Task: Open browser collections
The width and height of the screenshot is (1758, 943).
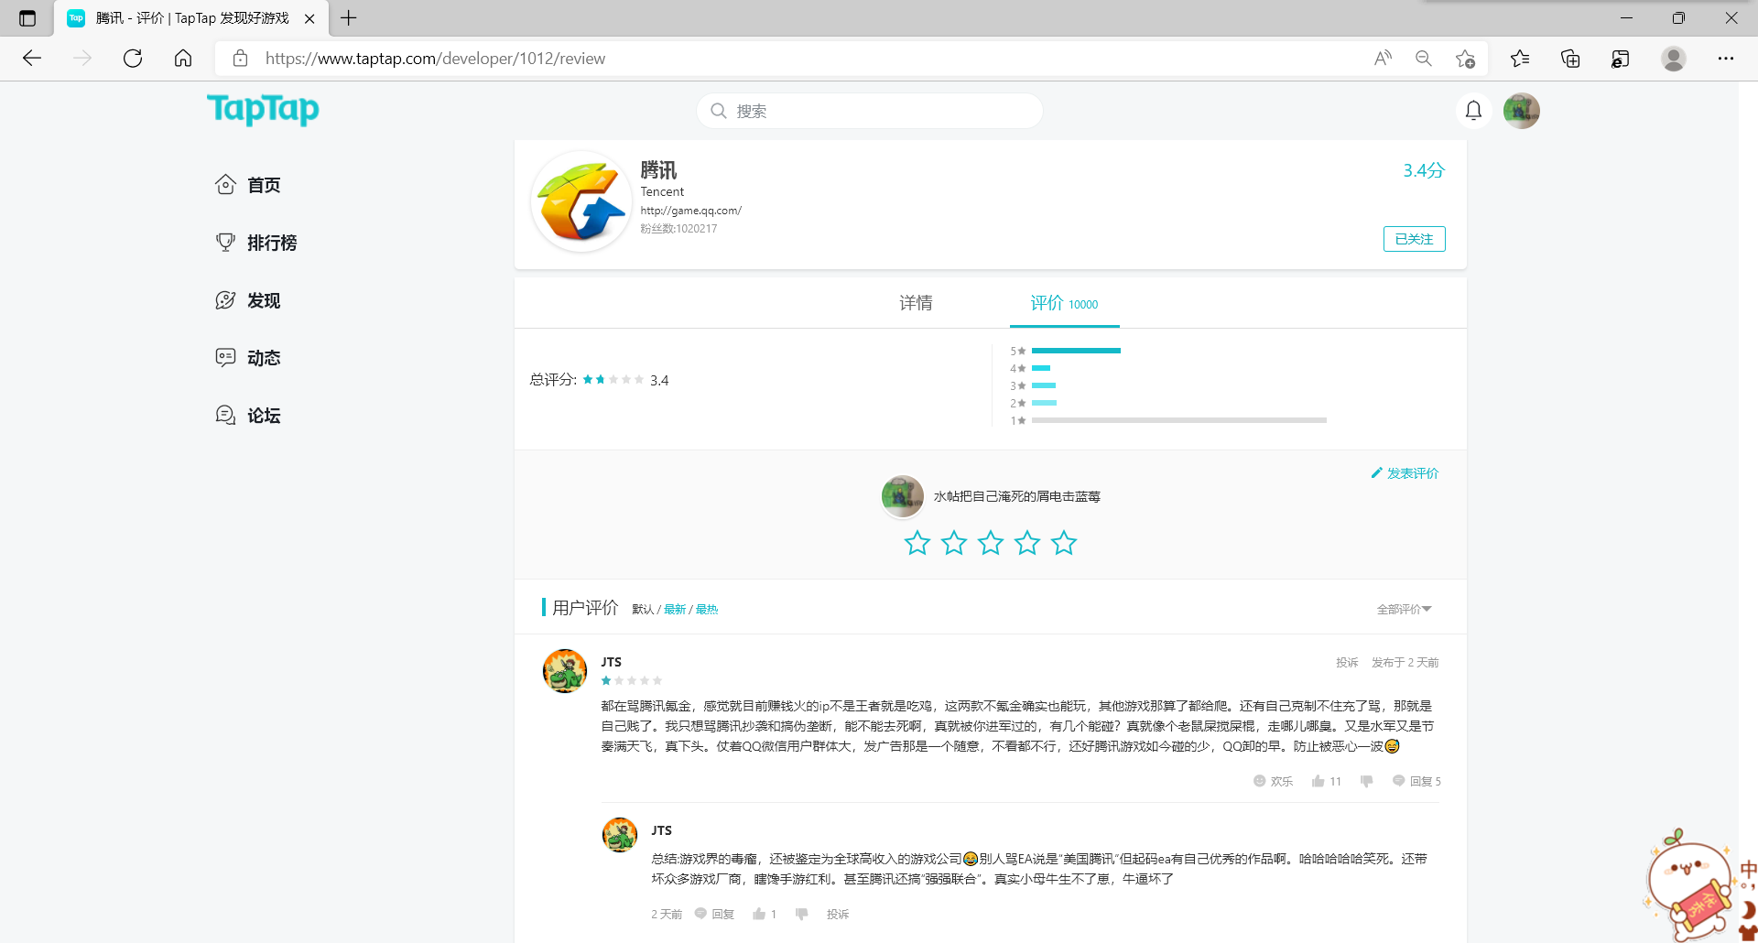Action: pyautogui.click(x=1570, y=59)
